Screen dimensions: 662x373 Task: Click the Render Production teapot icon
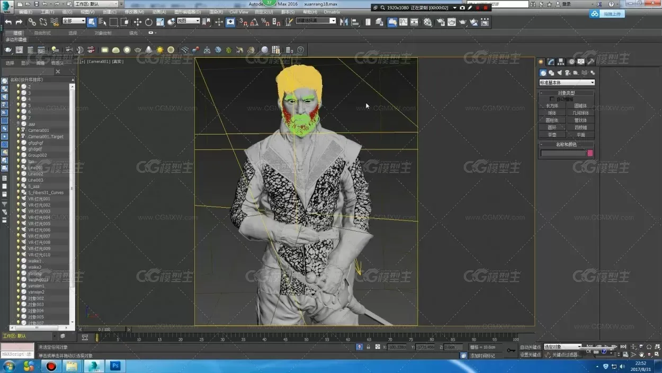(x=462, y=22)
